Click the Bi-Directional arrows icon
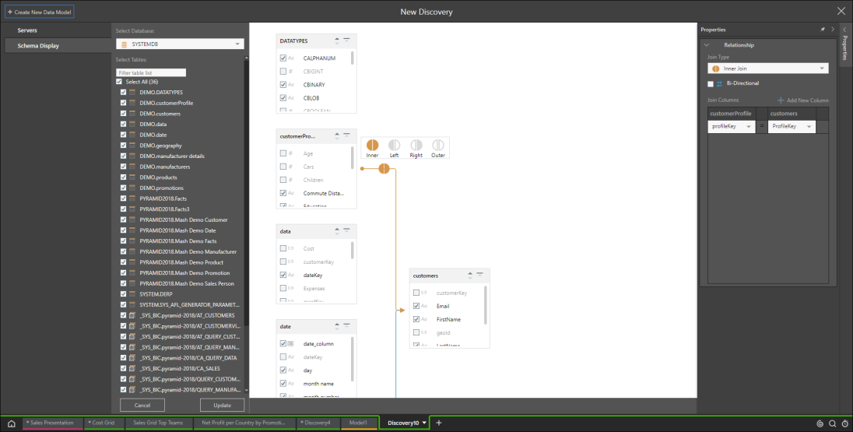This screenshot has width=853, height=432. click(x=719, y=84)
